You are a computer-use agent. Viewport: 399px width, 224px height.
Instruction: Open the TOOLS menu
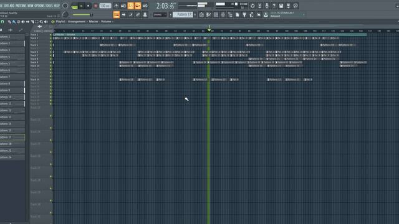coord(49,6)
